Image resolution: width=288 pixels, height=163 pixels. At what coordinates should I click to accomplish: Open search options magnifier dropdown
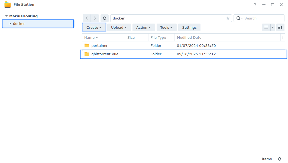pyautogui.click(x=240, y=18)
